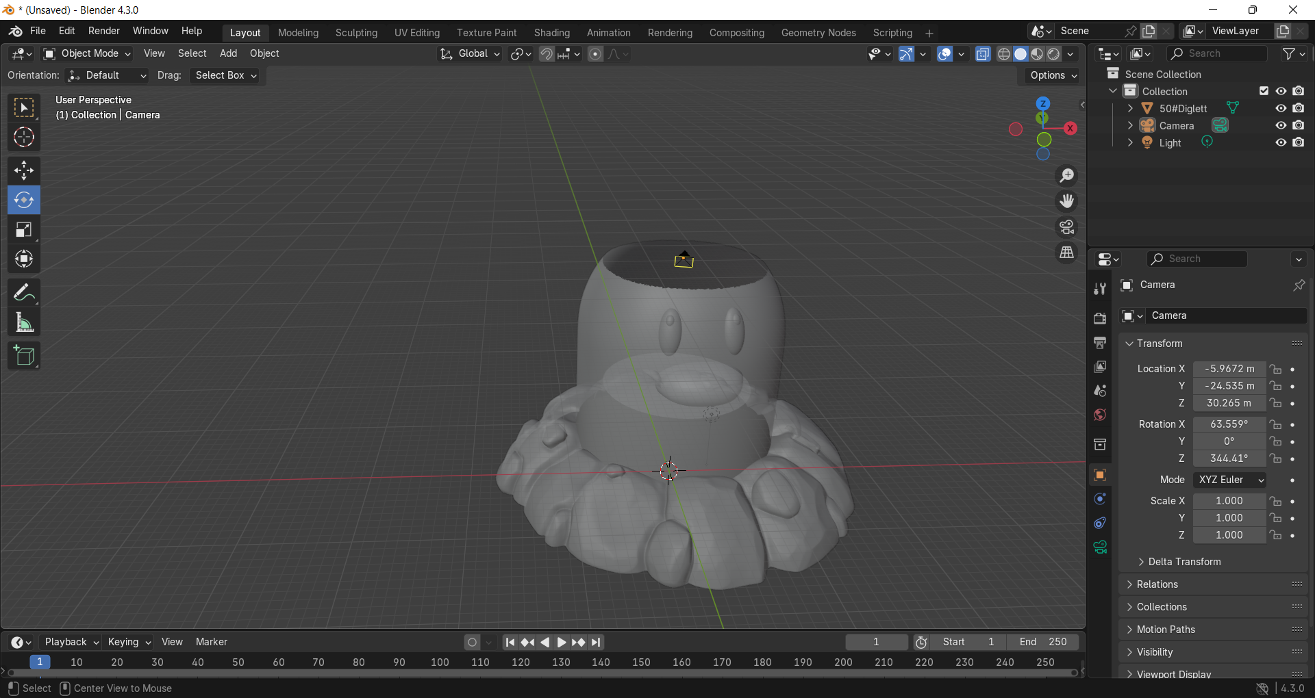The height and width of the screenshot is (698, 1315).
Task: Activate the Scale tool
Action: point(24,229)
